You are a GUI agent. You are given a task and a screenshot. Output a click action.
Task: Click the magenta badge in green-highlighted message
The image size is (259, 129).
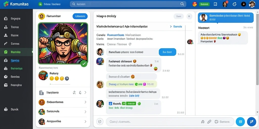coord(144,84)
